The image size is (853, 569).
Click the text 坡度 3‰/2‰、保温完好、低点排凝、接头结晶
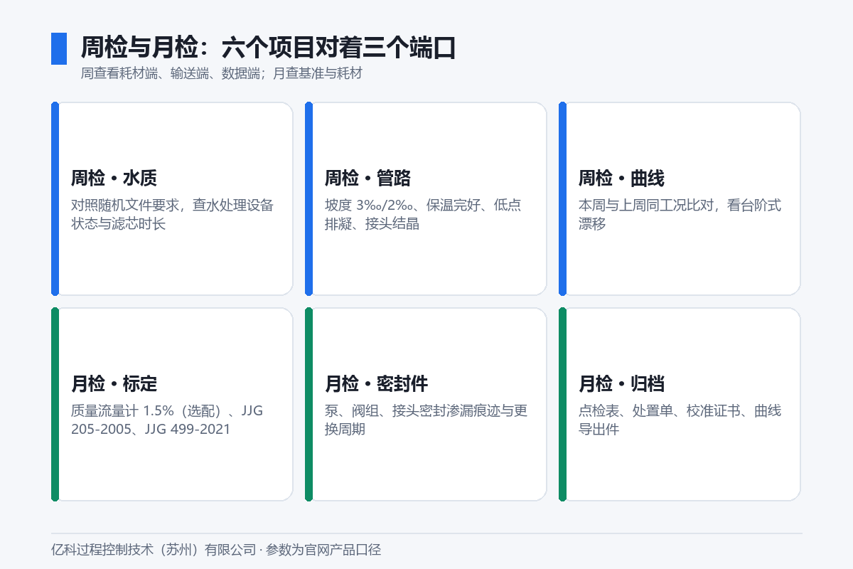[423, 215]
